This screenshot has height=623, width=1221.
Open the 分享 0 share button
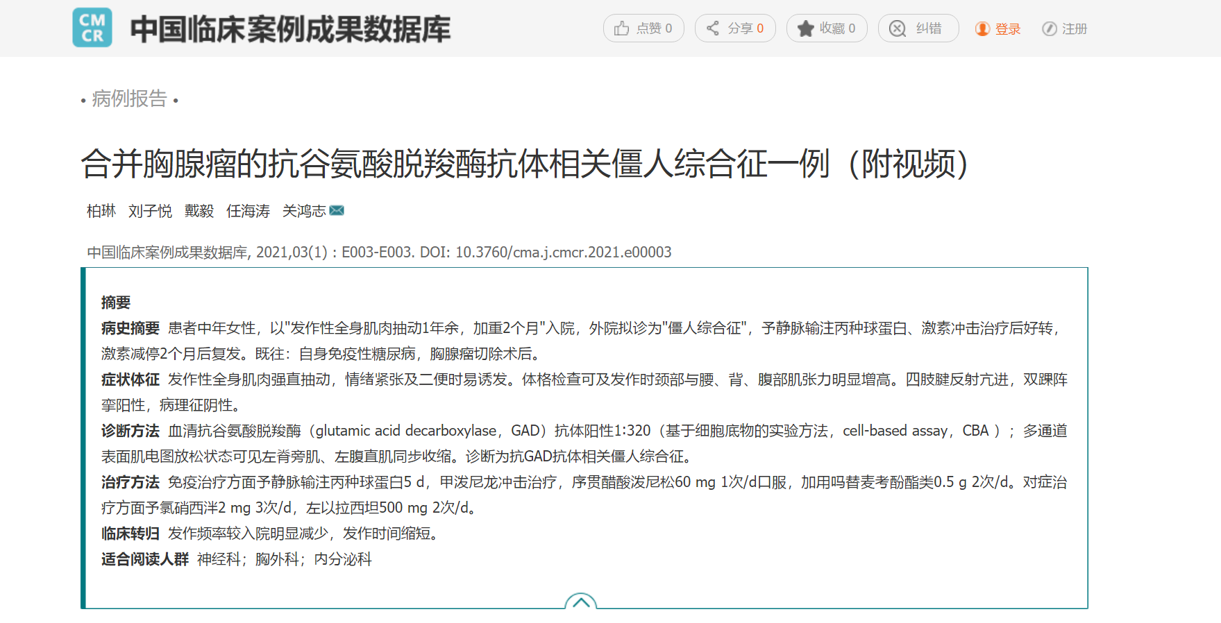coord(735,28)
